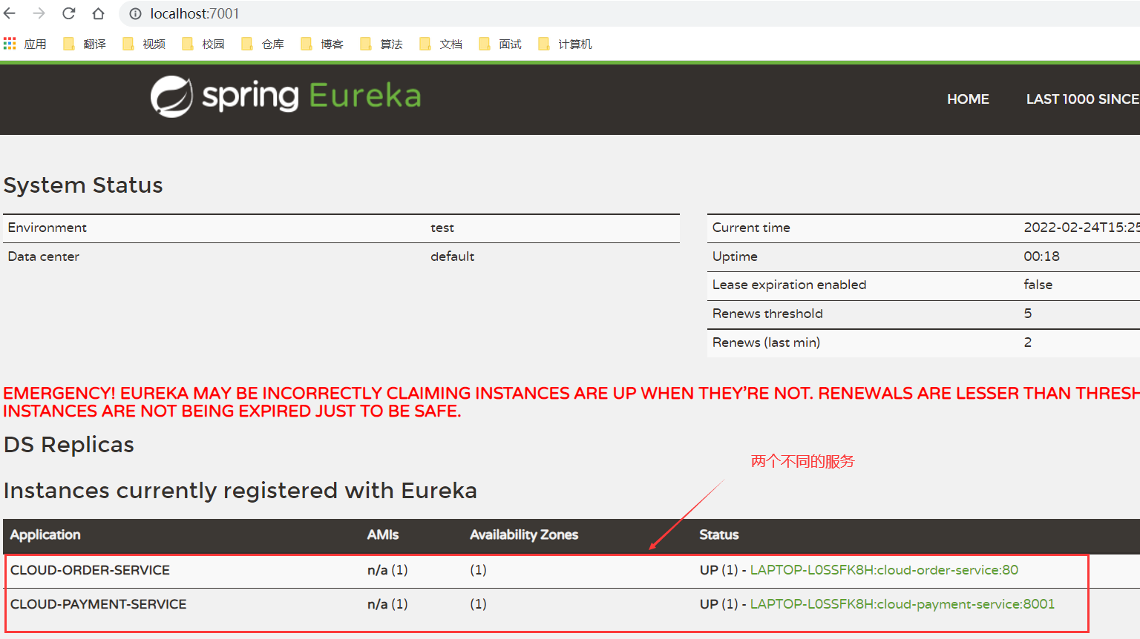This screenshot has height=639, width=1140.
Task: Click the browser forward arrow
Action: 39,13
